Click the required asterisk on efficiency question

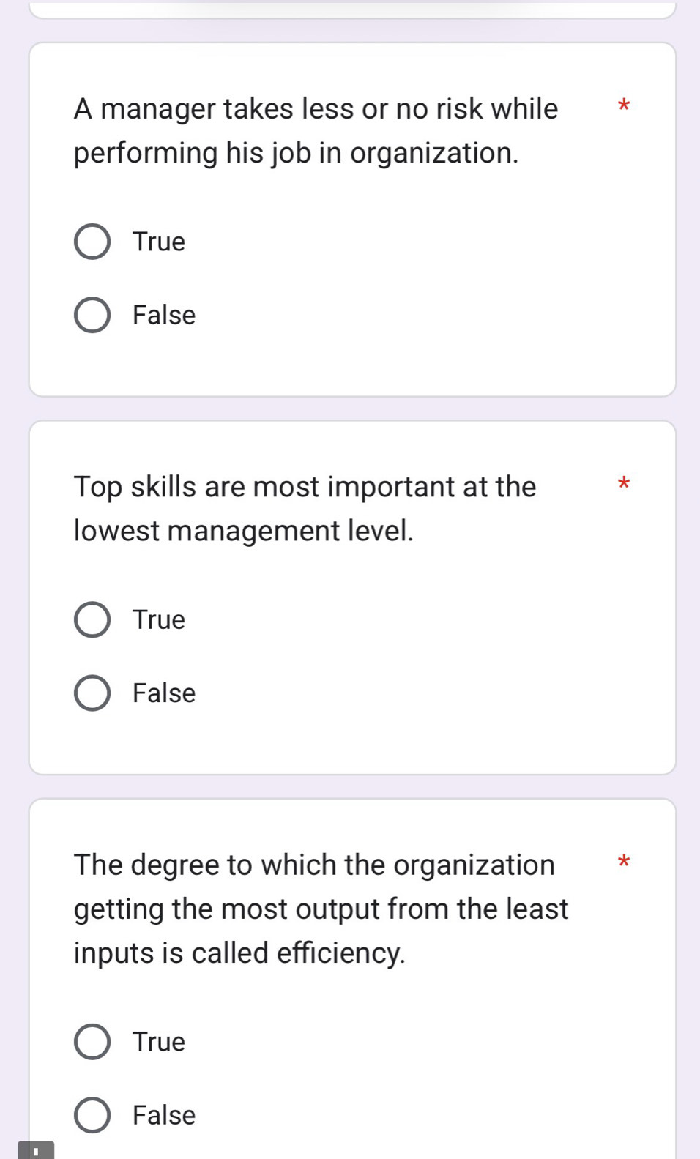[x=623, y=862]
